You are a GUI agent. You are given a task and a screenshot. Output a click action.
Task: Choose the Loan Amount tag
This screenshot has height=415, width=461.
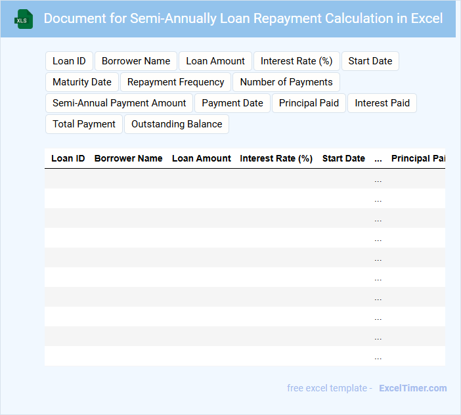click(215, 61)
